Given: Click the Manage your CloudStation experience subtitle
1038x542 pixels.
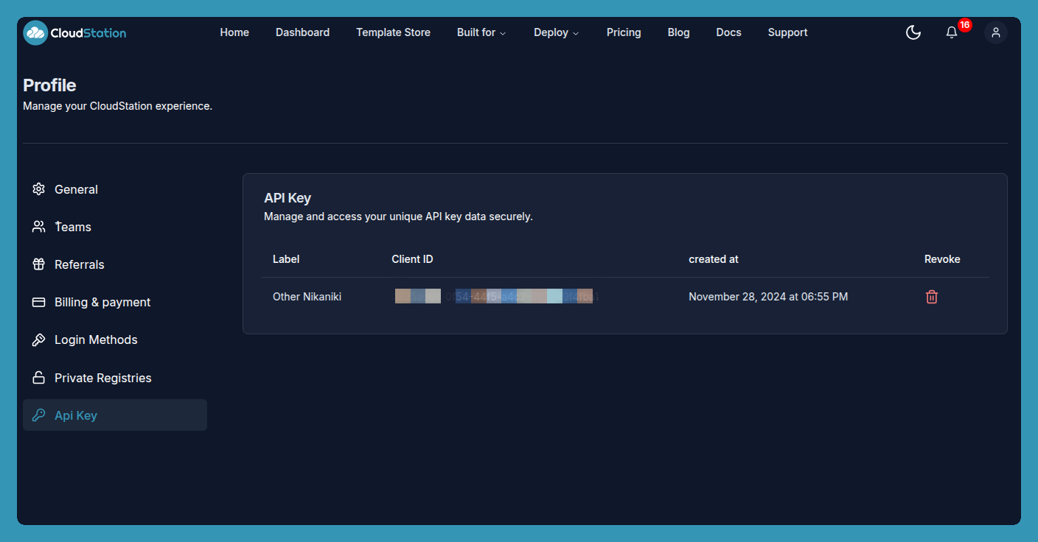Looking at the screenshot, I should (x=117, y=106).
